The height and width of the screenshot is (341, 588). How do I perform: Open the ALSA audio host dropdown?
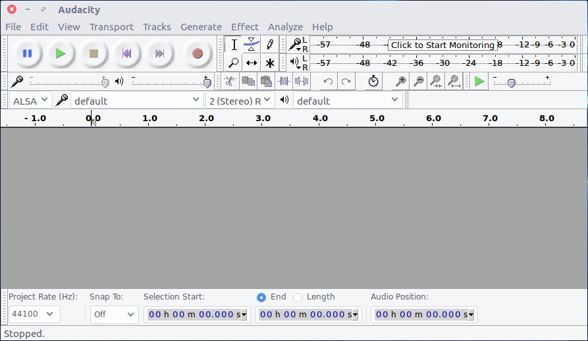30,101
